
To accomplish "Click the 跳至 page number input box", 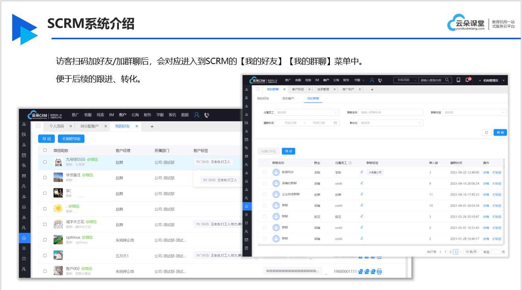I will (x=496, y=251).
